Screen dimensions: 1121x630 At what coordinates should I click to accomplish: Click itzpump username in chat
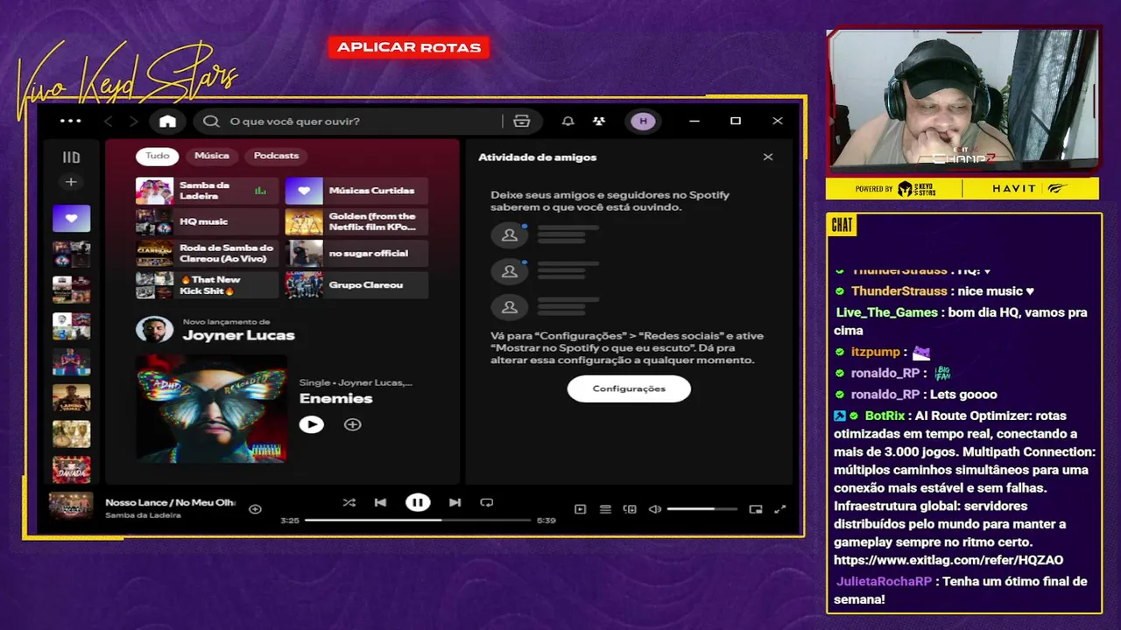click(x=876, y=352)
